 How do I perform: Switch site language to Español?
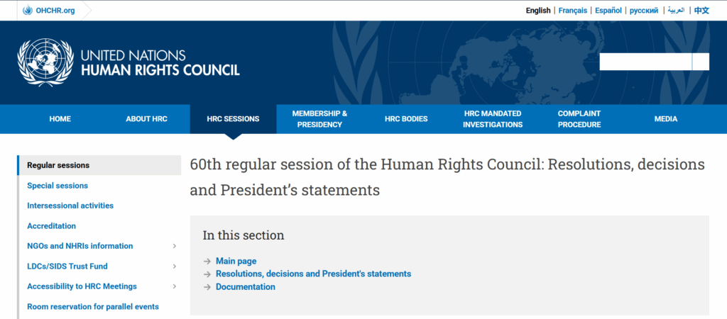click(608, 11)
